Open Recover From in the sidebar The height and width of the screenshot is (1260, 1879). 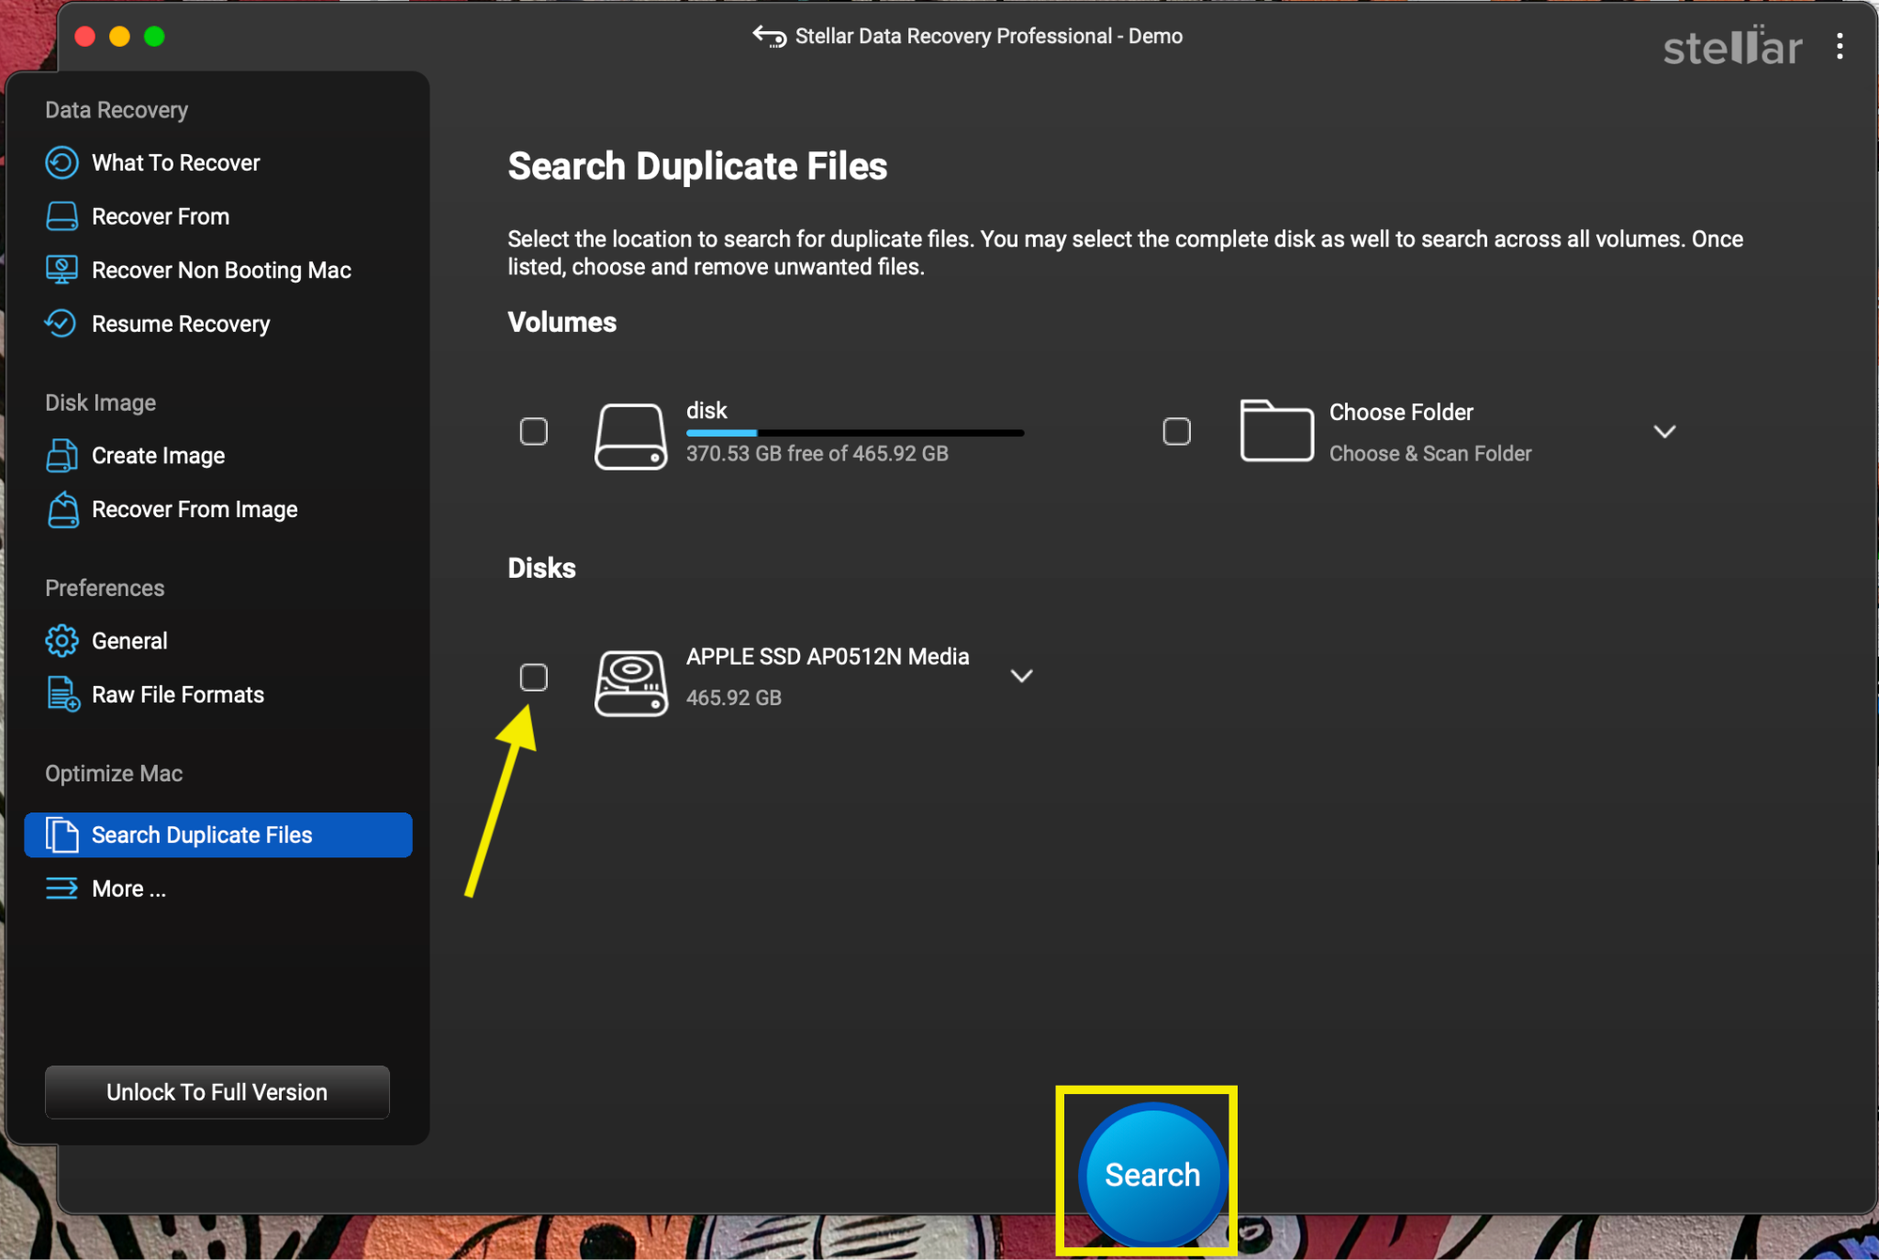pyautogui.click(x=161, y=216)
